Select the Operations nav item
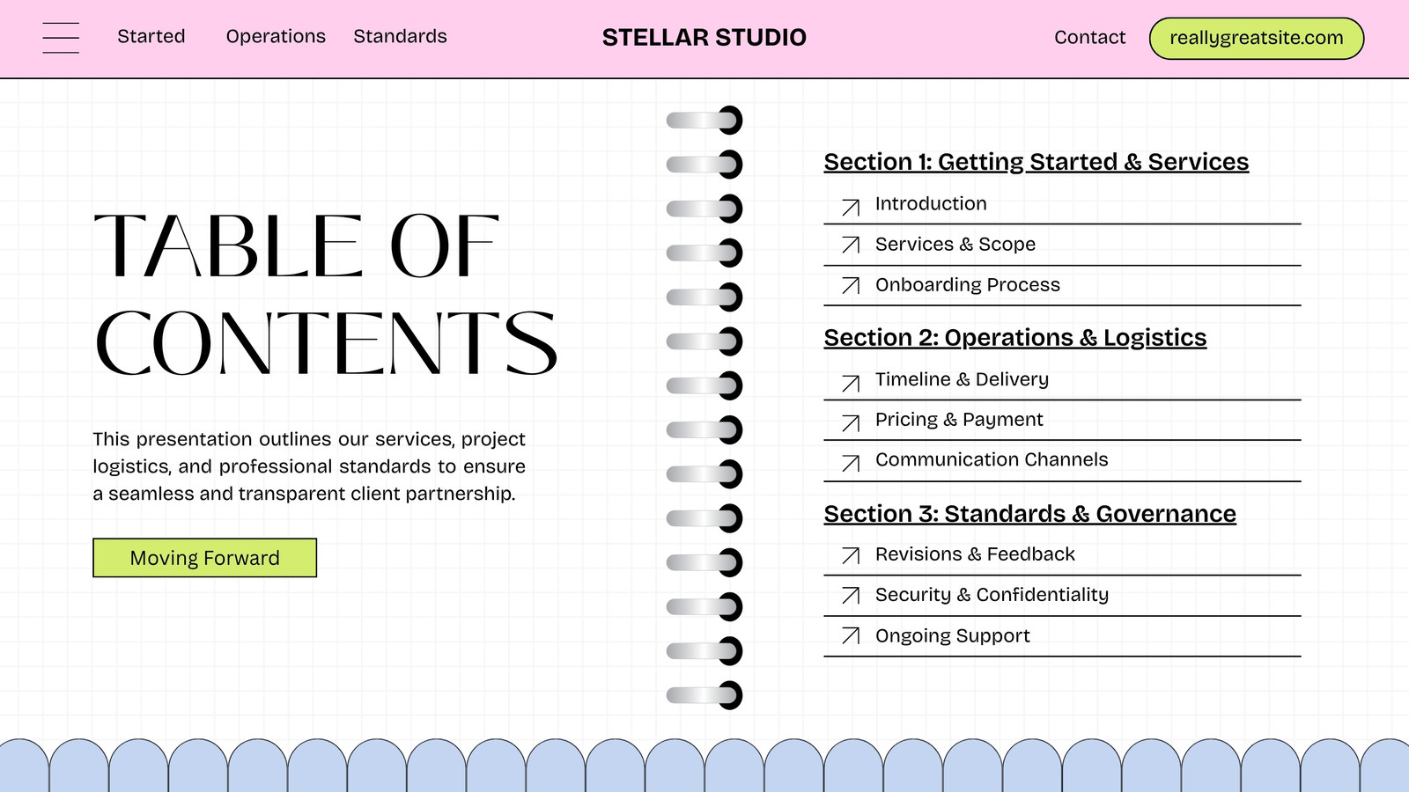 pos(276,37)
